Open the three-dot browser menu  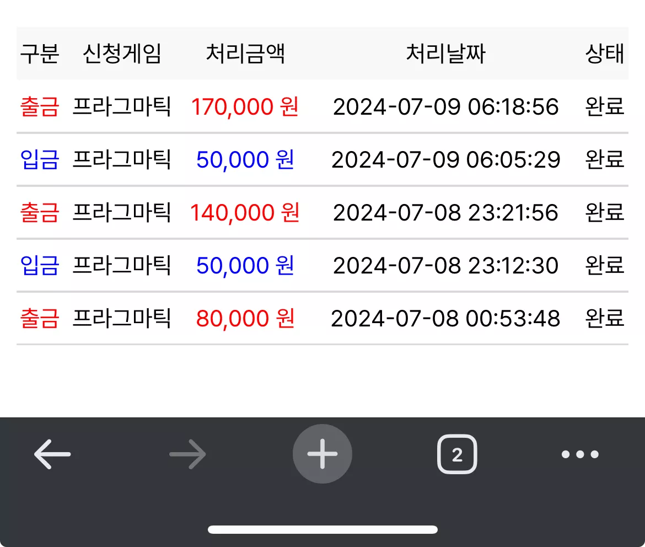point(580,454)
